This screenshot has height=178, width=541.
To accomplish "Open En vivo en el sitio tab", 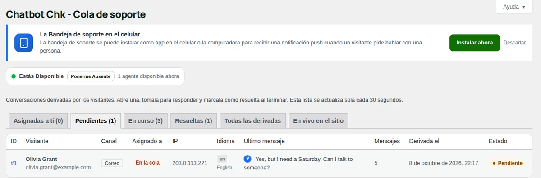I will pos(319,121).
